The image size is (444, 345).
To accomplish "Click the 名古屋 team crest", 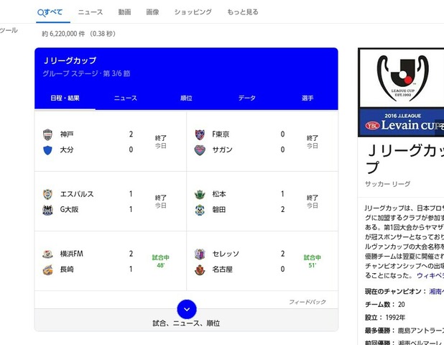I will tap(200, 270).
